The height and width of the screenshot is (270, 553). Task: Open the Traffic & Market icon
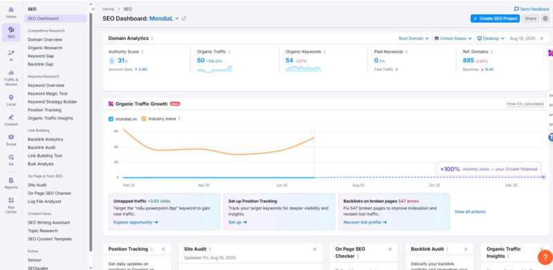tap(11, 77)
